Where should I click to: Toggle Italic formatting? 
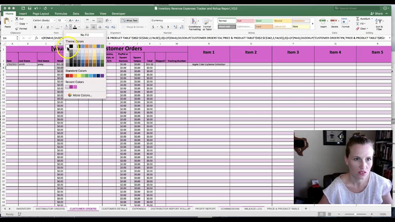pyautogui.click(x=41, y=27)
